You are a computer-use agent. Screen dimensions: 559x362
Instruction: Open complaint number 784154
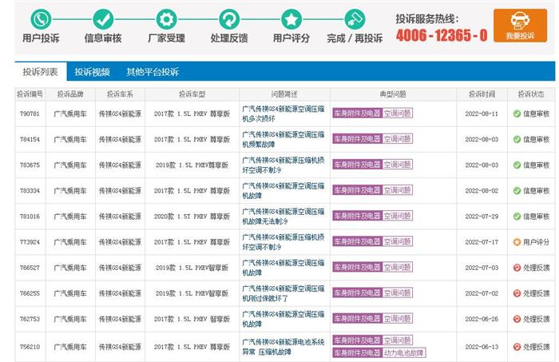click(x=30, y=139)
